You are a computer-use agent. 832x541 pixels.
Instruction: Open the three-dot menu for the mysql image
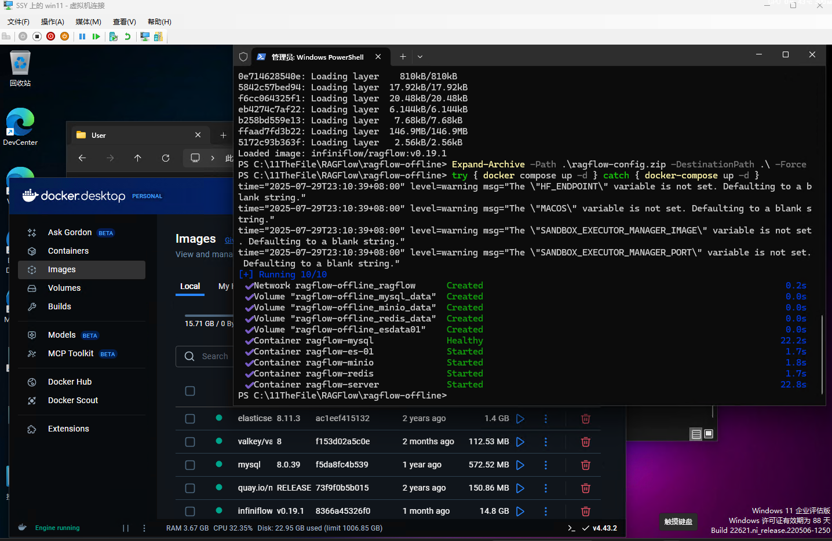(x=545, y=465)
